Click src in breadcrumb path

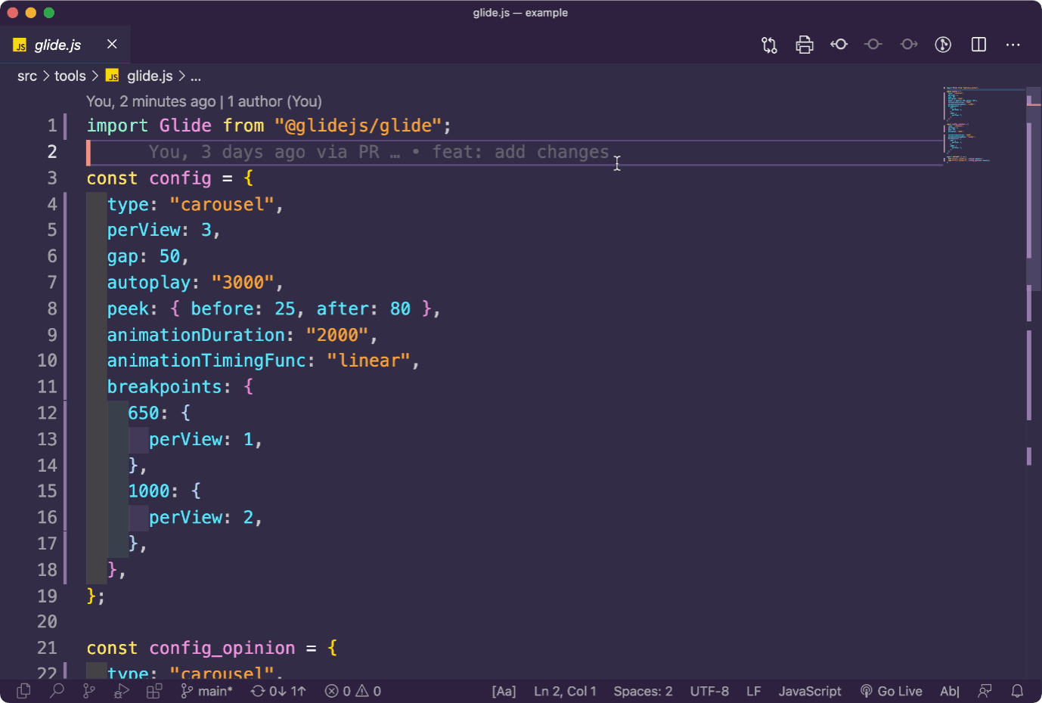[27, 76]
